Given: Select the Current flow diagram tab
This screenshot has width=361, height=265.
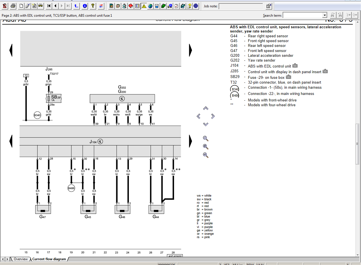Looking at the screenshot, I should coord(49,259).
